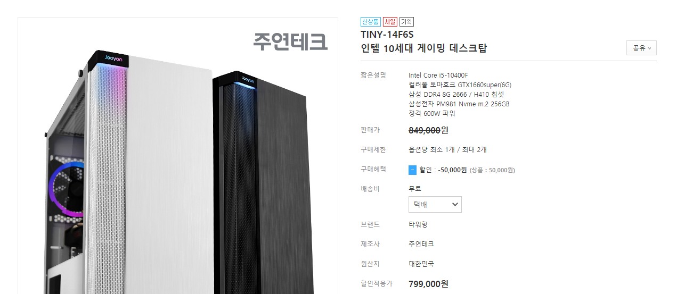Click the 799,000원 discounted price
This screenshot has height=294, width=685.
click(428, 284)
